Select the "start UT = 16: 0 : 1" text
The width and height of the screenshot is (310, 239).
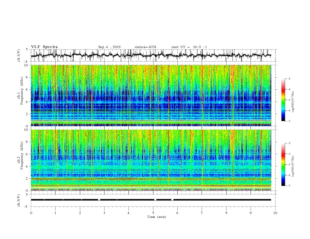[x=189, y=47]
